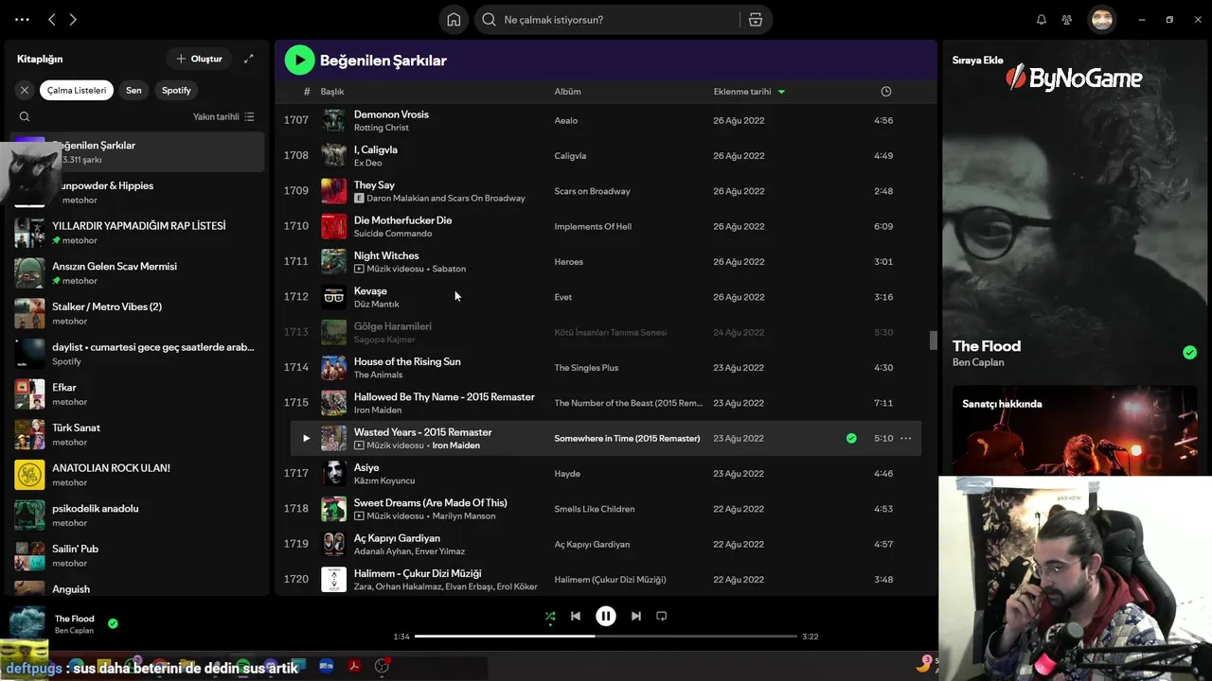1212x681 pixels.
Task: Open ANATOLIAN ROCK ULAN! playlist
Action: tap(137, 475)
